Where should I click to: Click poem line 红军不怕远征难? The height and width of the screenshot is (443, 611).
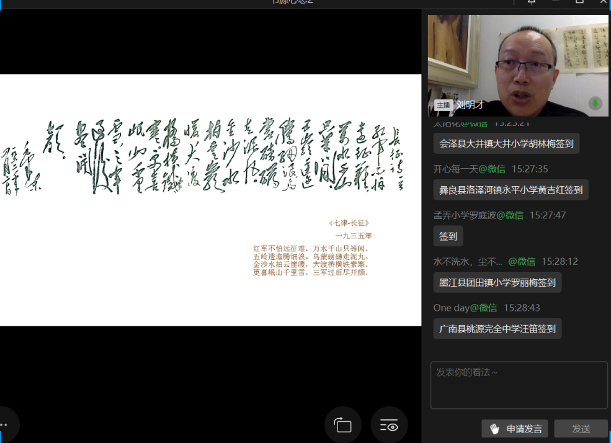point(280,249)
